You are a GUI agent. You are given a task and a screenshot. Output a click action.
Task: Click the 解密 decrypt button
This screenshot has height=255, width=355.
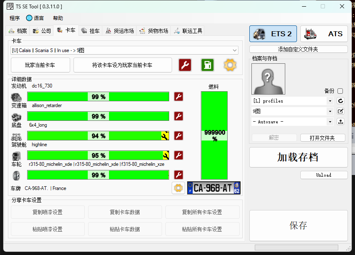point(274,138)
